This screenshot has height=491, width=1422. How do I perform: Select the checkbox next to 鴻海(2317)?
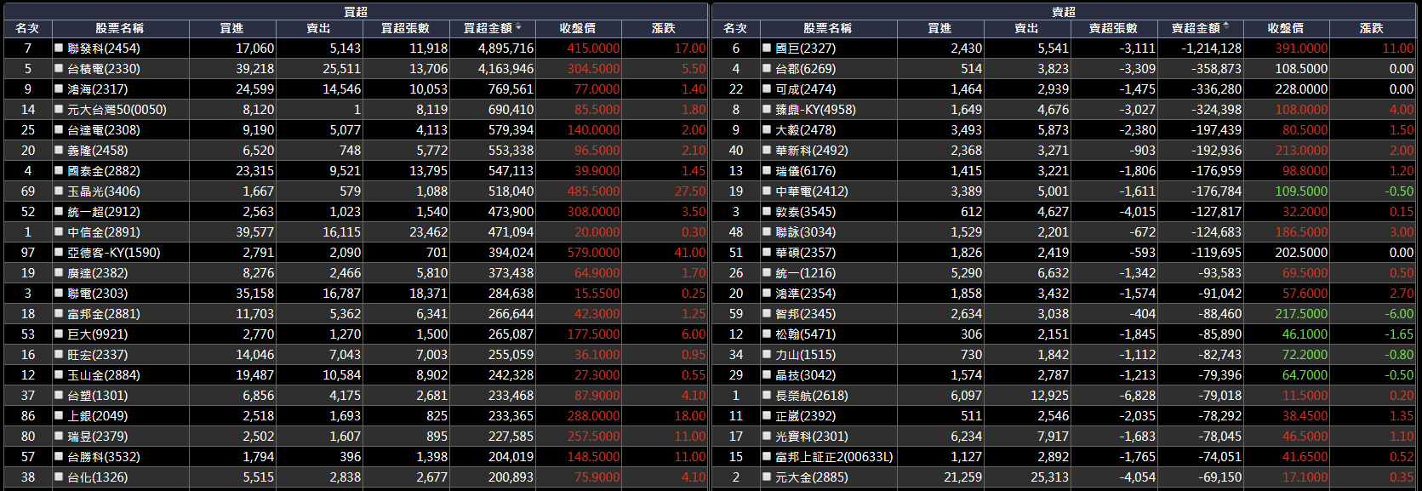(x=59, y=89)
